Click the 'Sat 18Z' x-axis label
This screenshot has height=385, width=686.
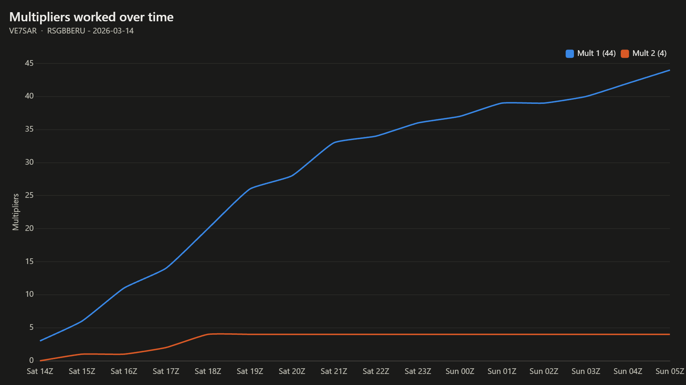pyautogui.click(x=208, y=371)
